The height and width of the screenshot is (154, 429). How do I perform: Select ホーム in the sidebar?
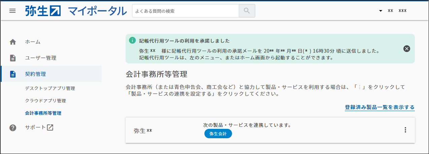click(x=33, y=42)
